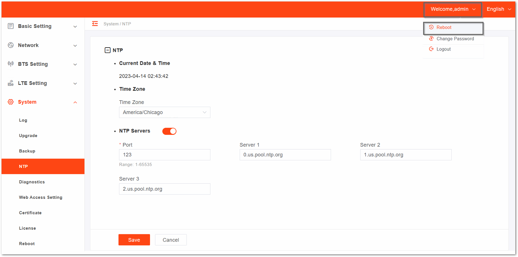518x257 pixels.
Task: Click the Server 1 input field
Action: [285, 155]
